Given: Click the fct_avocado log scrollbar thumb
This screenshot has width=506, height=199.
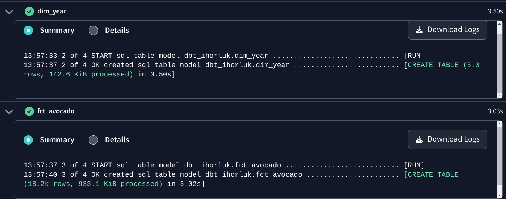Looking at the screenshot, I should (x=499, y=156).
